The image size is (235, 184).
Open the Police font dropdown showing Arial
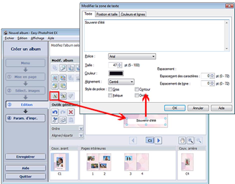pyautogui.click(x=132, y=56)
